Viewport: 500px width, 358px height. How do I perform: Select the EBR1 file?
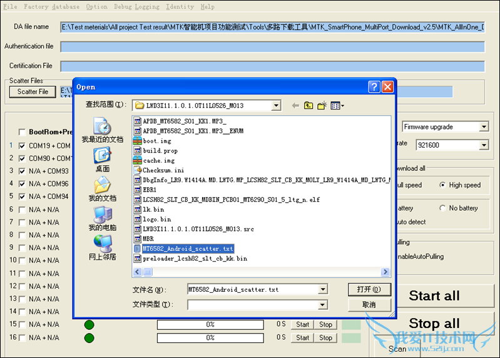pyautogui.click(x=145, y=190)
